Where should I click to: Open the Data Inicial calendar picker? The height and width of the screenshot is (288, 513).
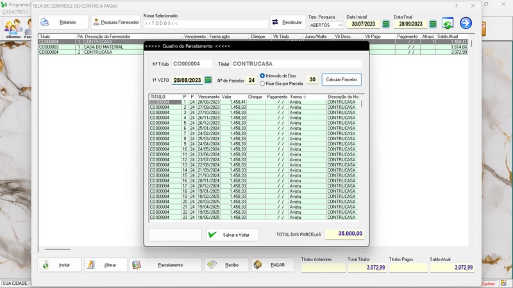pyautogui.click(x=386, y=24)
